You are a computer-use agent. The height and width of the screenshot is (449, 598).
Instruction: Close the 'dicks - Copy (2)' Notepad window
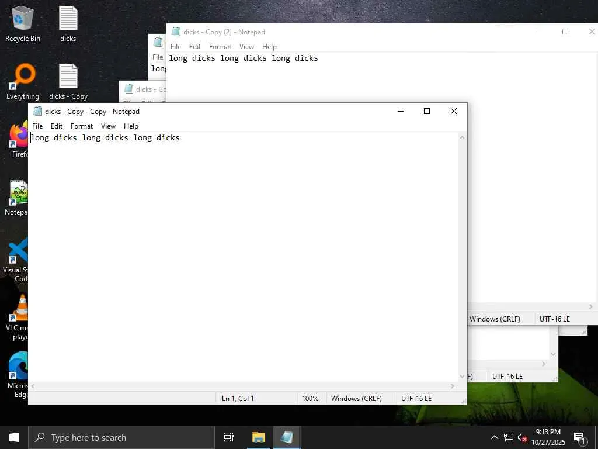(592, 32)
